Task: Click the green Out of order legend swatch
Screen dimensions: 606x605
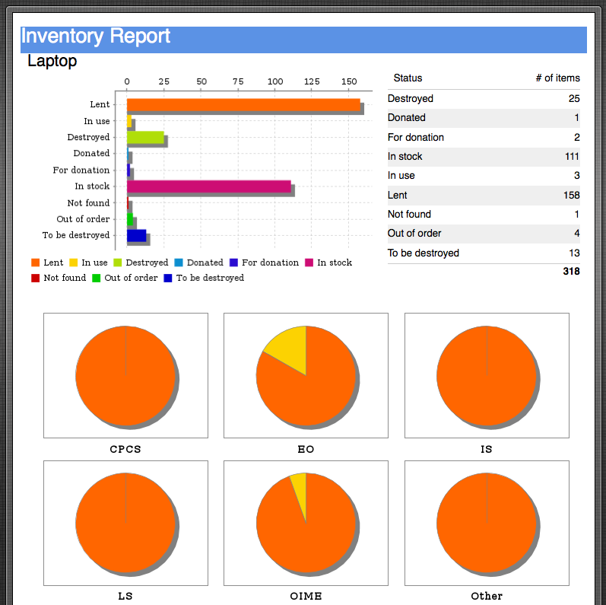Action: (x=96, y=278)
